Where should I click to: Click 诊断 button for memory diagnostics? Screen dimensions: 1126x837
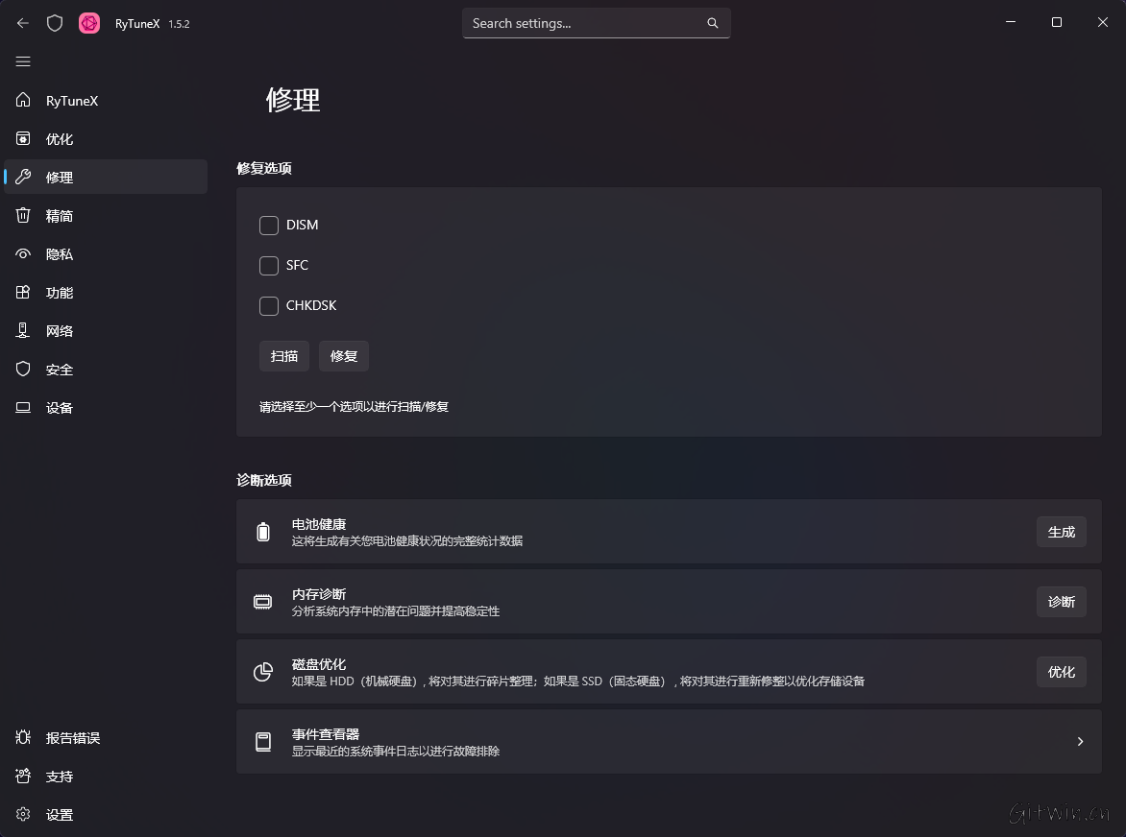click(1061, 602)
